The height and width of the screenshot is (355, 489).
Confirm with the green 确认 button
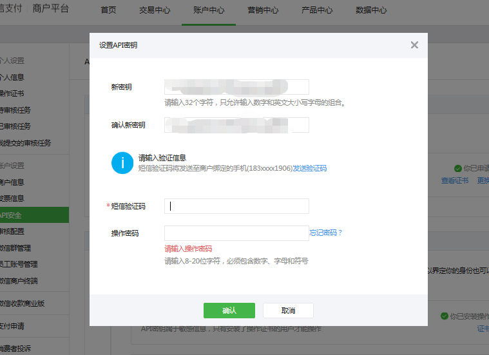tap(229, 311)
